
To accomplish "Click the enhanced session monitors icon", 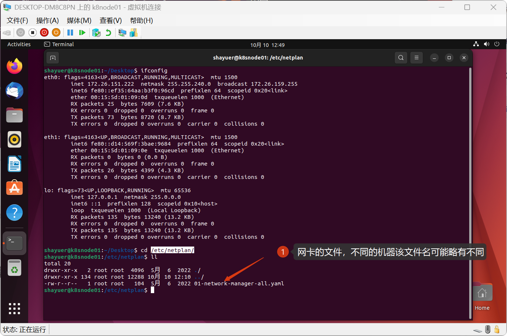I will point(122,33).
